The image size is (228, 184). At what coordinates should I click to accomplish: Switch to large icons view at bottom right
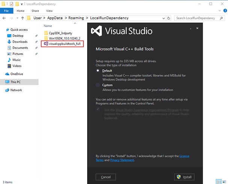click(224, 181)
